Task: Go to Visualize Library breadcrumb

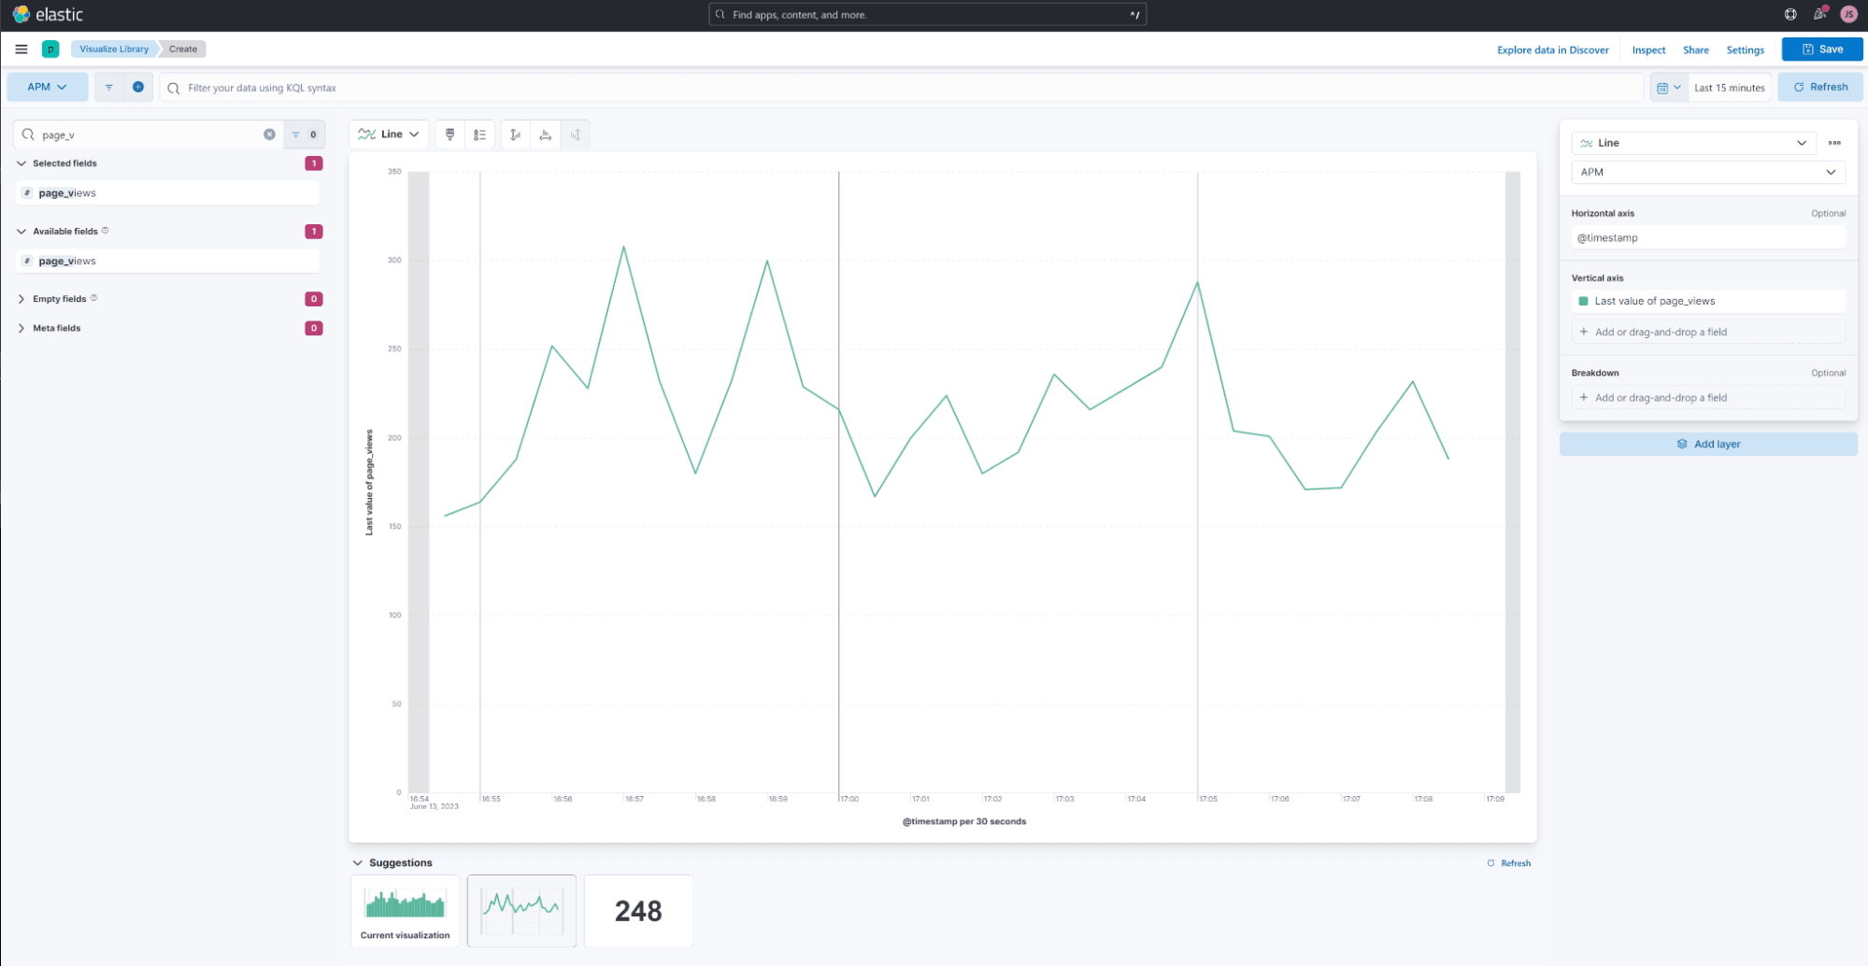Action: pyautogui.click(x=114, y=49)
